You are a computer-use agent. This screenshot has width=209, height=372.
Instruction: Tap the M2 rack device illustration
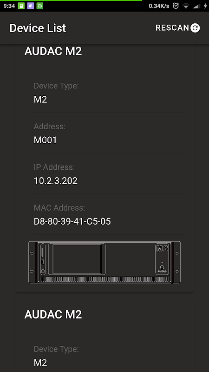[104, 262]
